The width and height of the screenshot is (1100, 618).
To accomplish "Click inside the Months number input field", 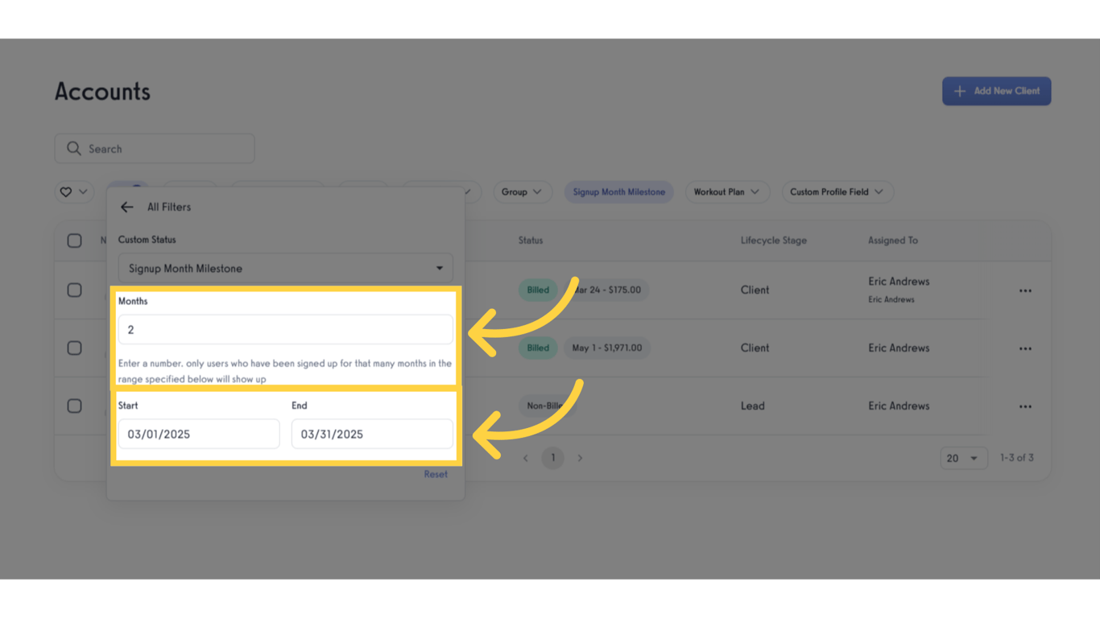I will click(x=285, y=329).
